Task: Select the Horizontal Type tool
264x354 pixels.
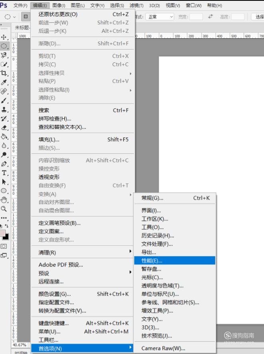Action: coord(4,173)
